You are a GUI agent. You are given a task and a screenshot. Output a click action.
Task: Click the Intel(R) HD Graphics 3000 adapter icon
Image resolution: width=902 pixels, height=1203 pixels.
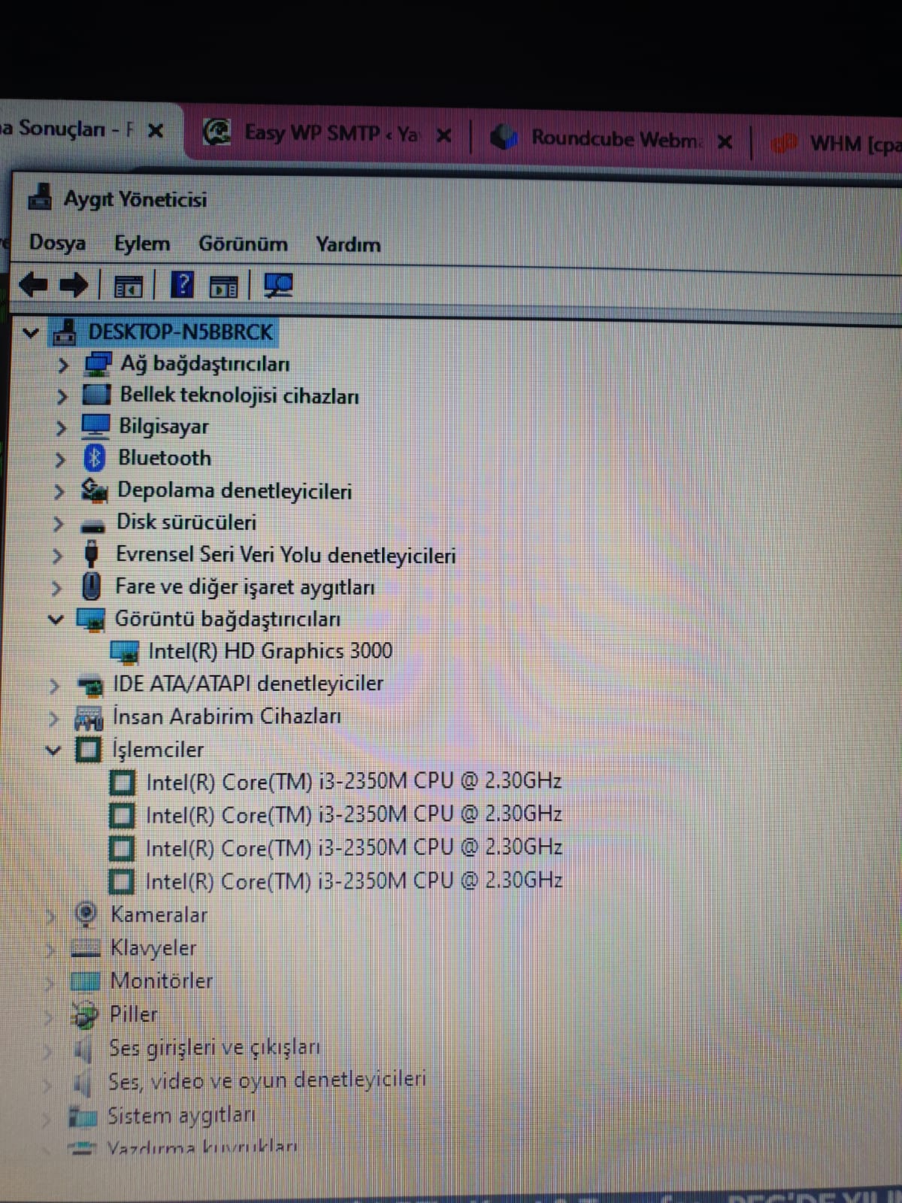[x=125, y=652]
